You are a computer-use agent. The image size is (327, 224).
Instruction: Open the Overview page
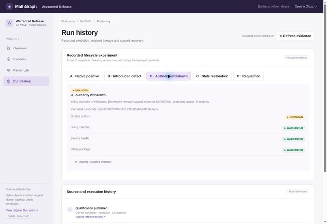point(26,48)
